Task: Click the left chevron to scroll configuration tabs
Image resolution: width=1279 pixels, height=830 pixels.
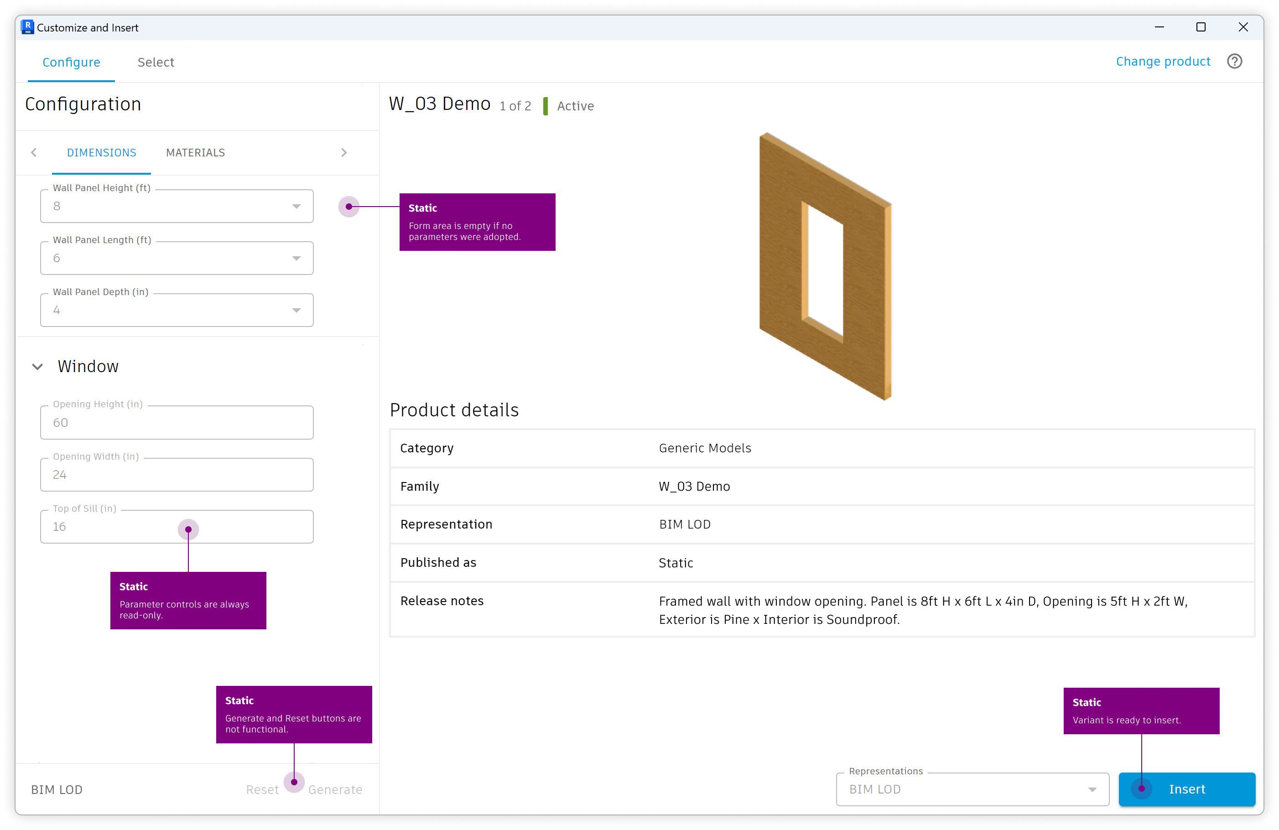Action: (34, 153)
